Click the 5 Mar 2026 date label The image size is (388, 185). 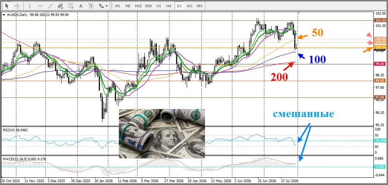[x=149, y=180]
